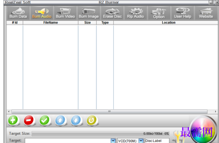
Task: Select the Burn Audio mode
Action: tap(42, 13)
